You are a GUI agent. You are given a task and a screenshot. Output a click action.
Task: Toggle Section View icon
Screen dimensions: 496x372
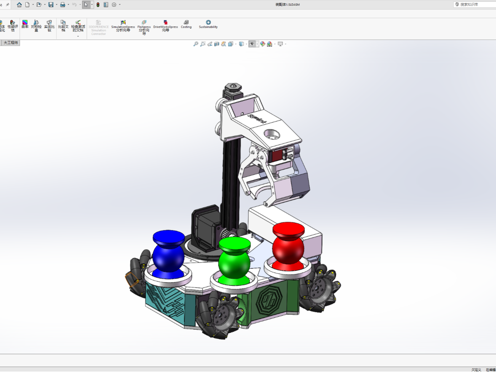217,44
